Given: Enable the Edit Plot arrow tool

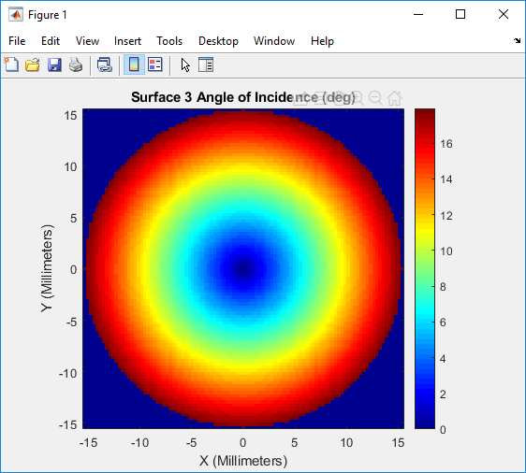Looking at the screenshot, I should pyautogui.click(x=185, y=65).
